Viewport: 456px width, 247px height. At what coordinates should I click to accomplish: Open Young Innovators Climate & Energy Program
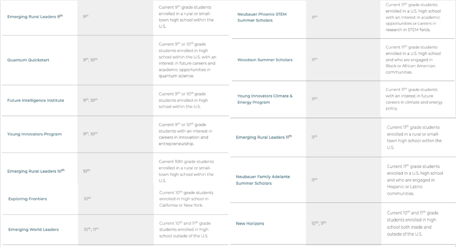pos(265,99)
